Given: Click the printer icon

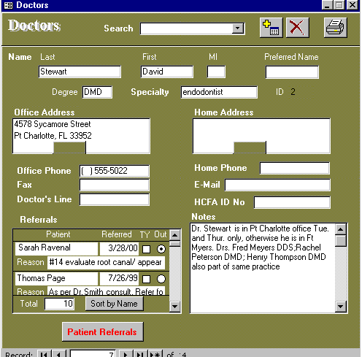Looking at the screenshot, I should [335, 28].
